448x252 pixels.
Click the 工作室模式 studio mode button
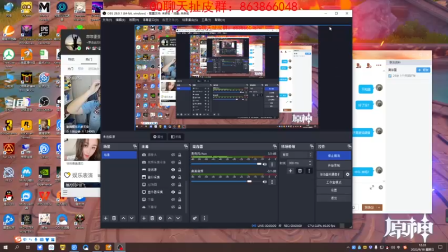pyautogui.click(x=334, y=183)
